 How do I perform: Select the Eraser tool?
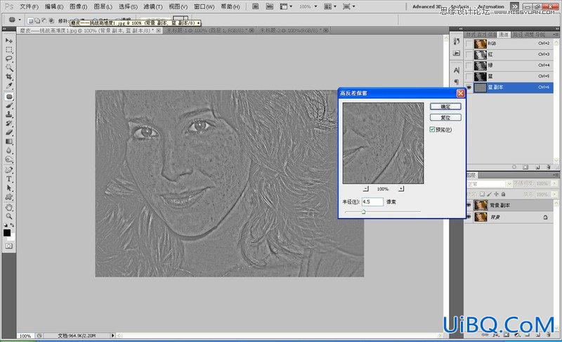click(x=9, y=133)
